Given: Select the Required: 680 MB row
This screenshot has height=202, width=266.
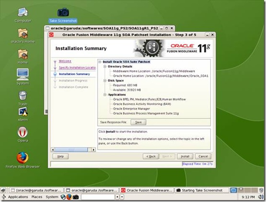Looking at the screenshot, I should (x=125, y=85).
